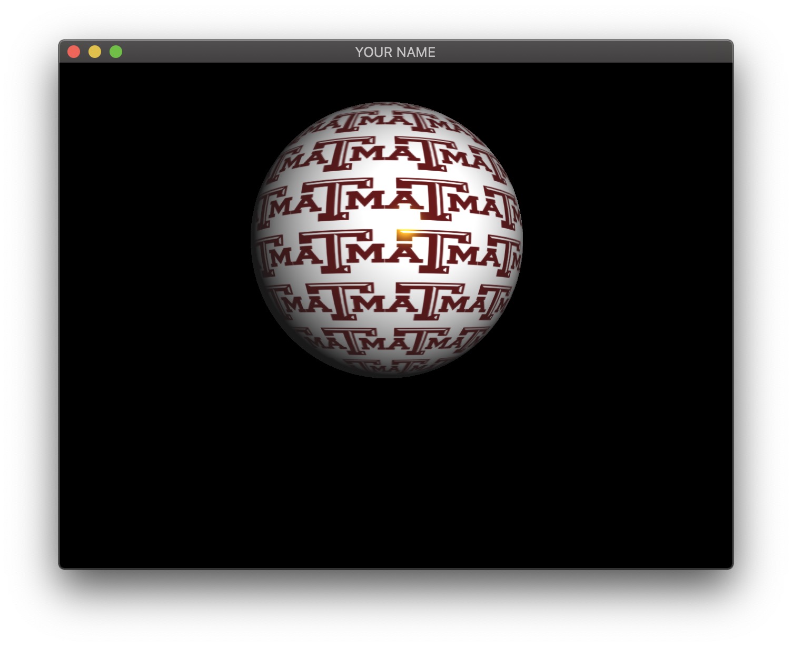Click the YOUR NAME window title
Image resolution: width=792 pixels, height=647 pixels.
click(x=395, y=52)
